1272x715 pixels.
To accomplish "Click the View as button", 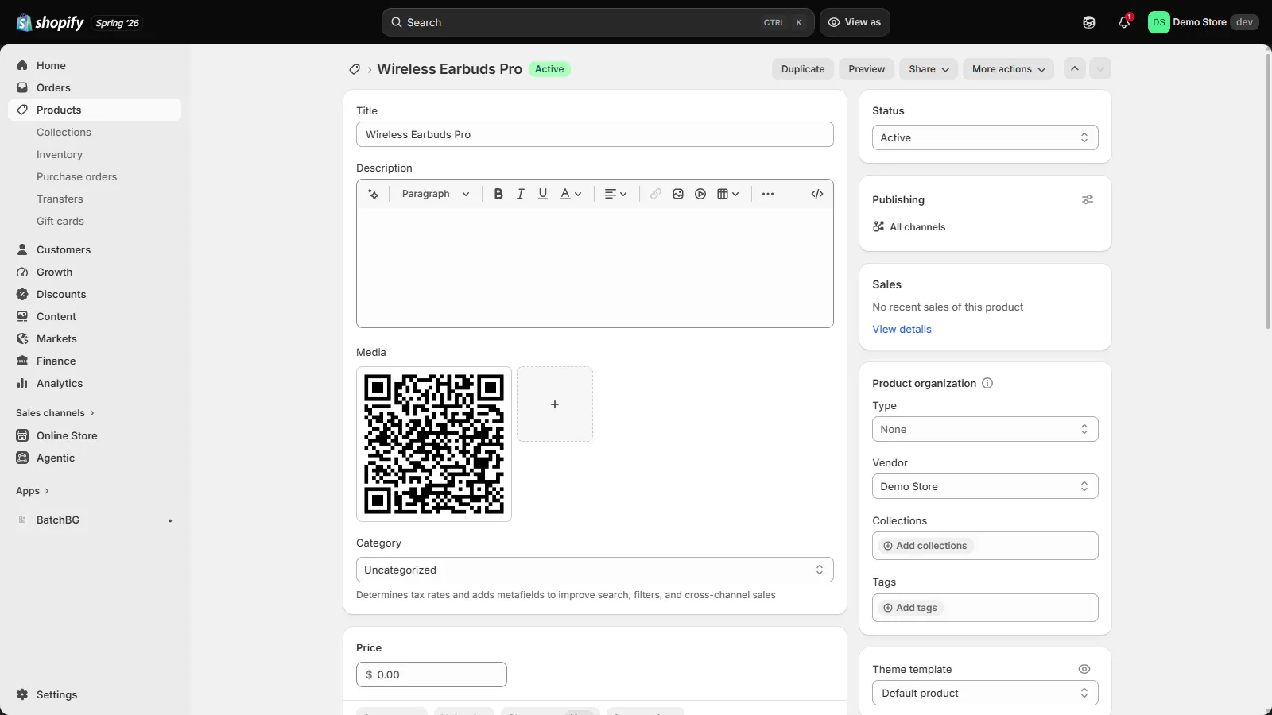I will click(x=855, y=22).
